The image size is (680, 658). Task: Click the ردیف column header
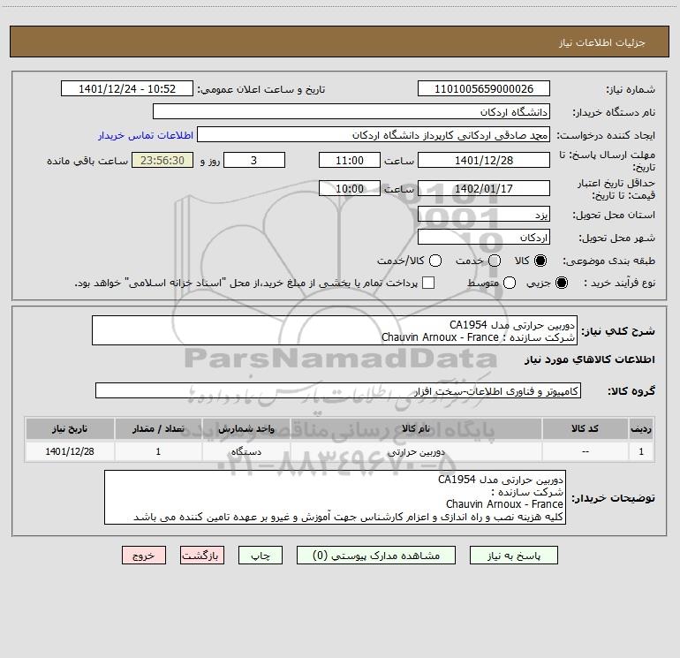click(x=641, y=428)
